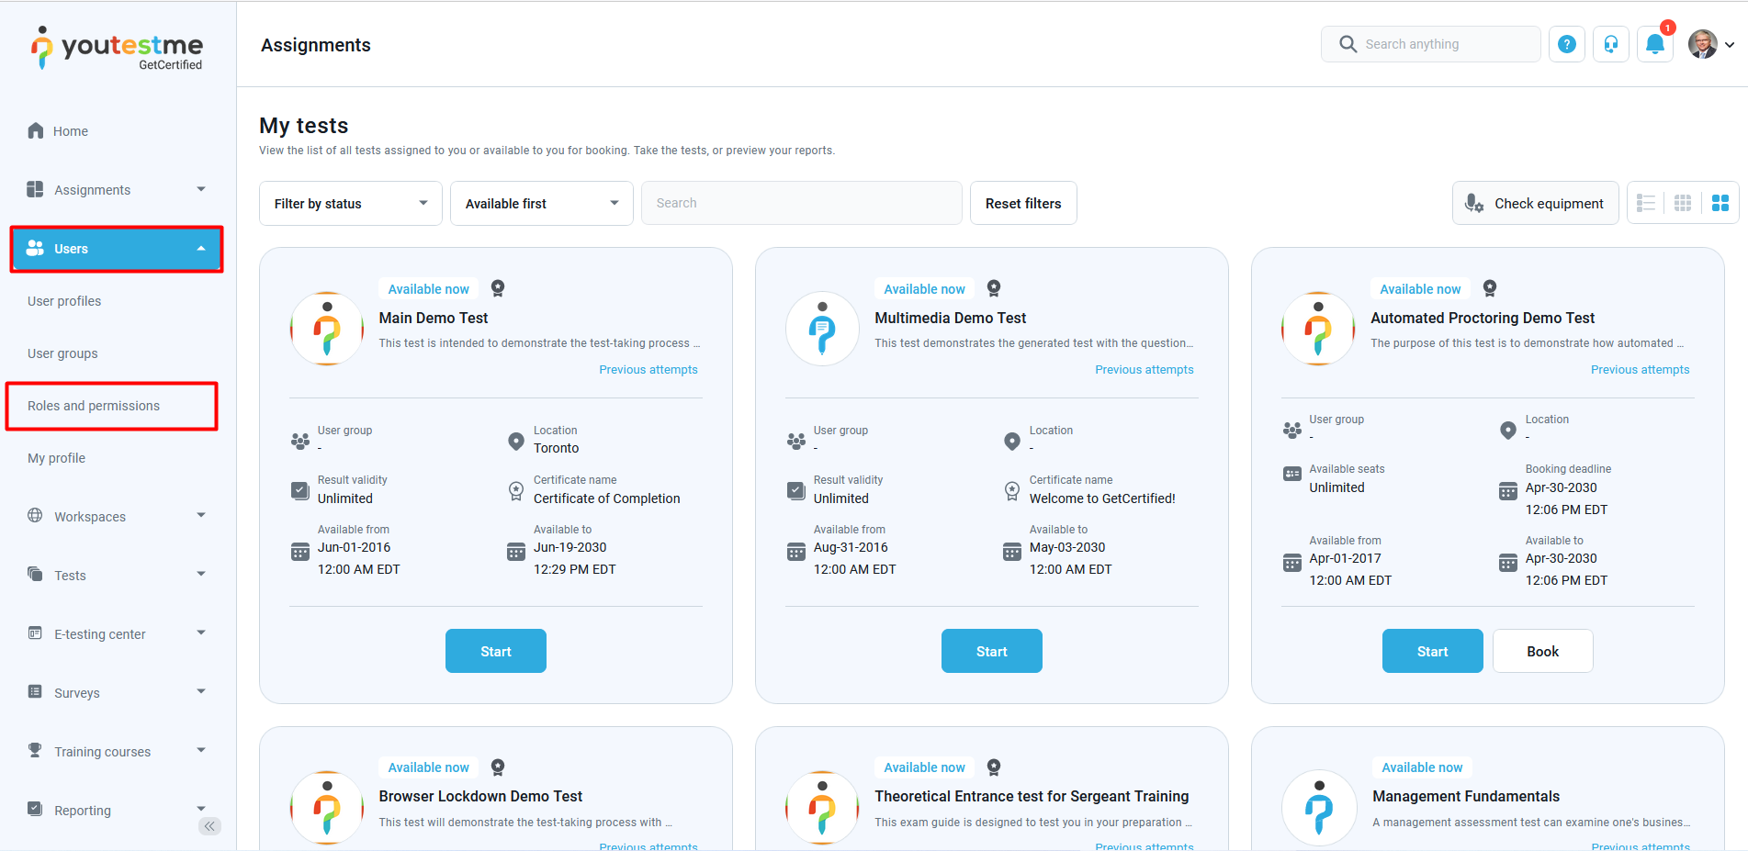Collapse the sidebar with double-arrow icon
1748x851 pixels.
pos(209,826)
